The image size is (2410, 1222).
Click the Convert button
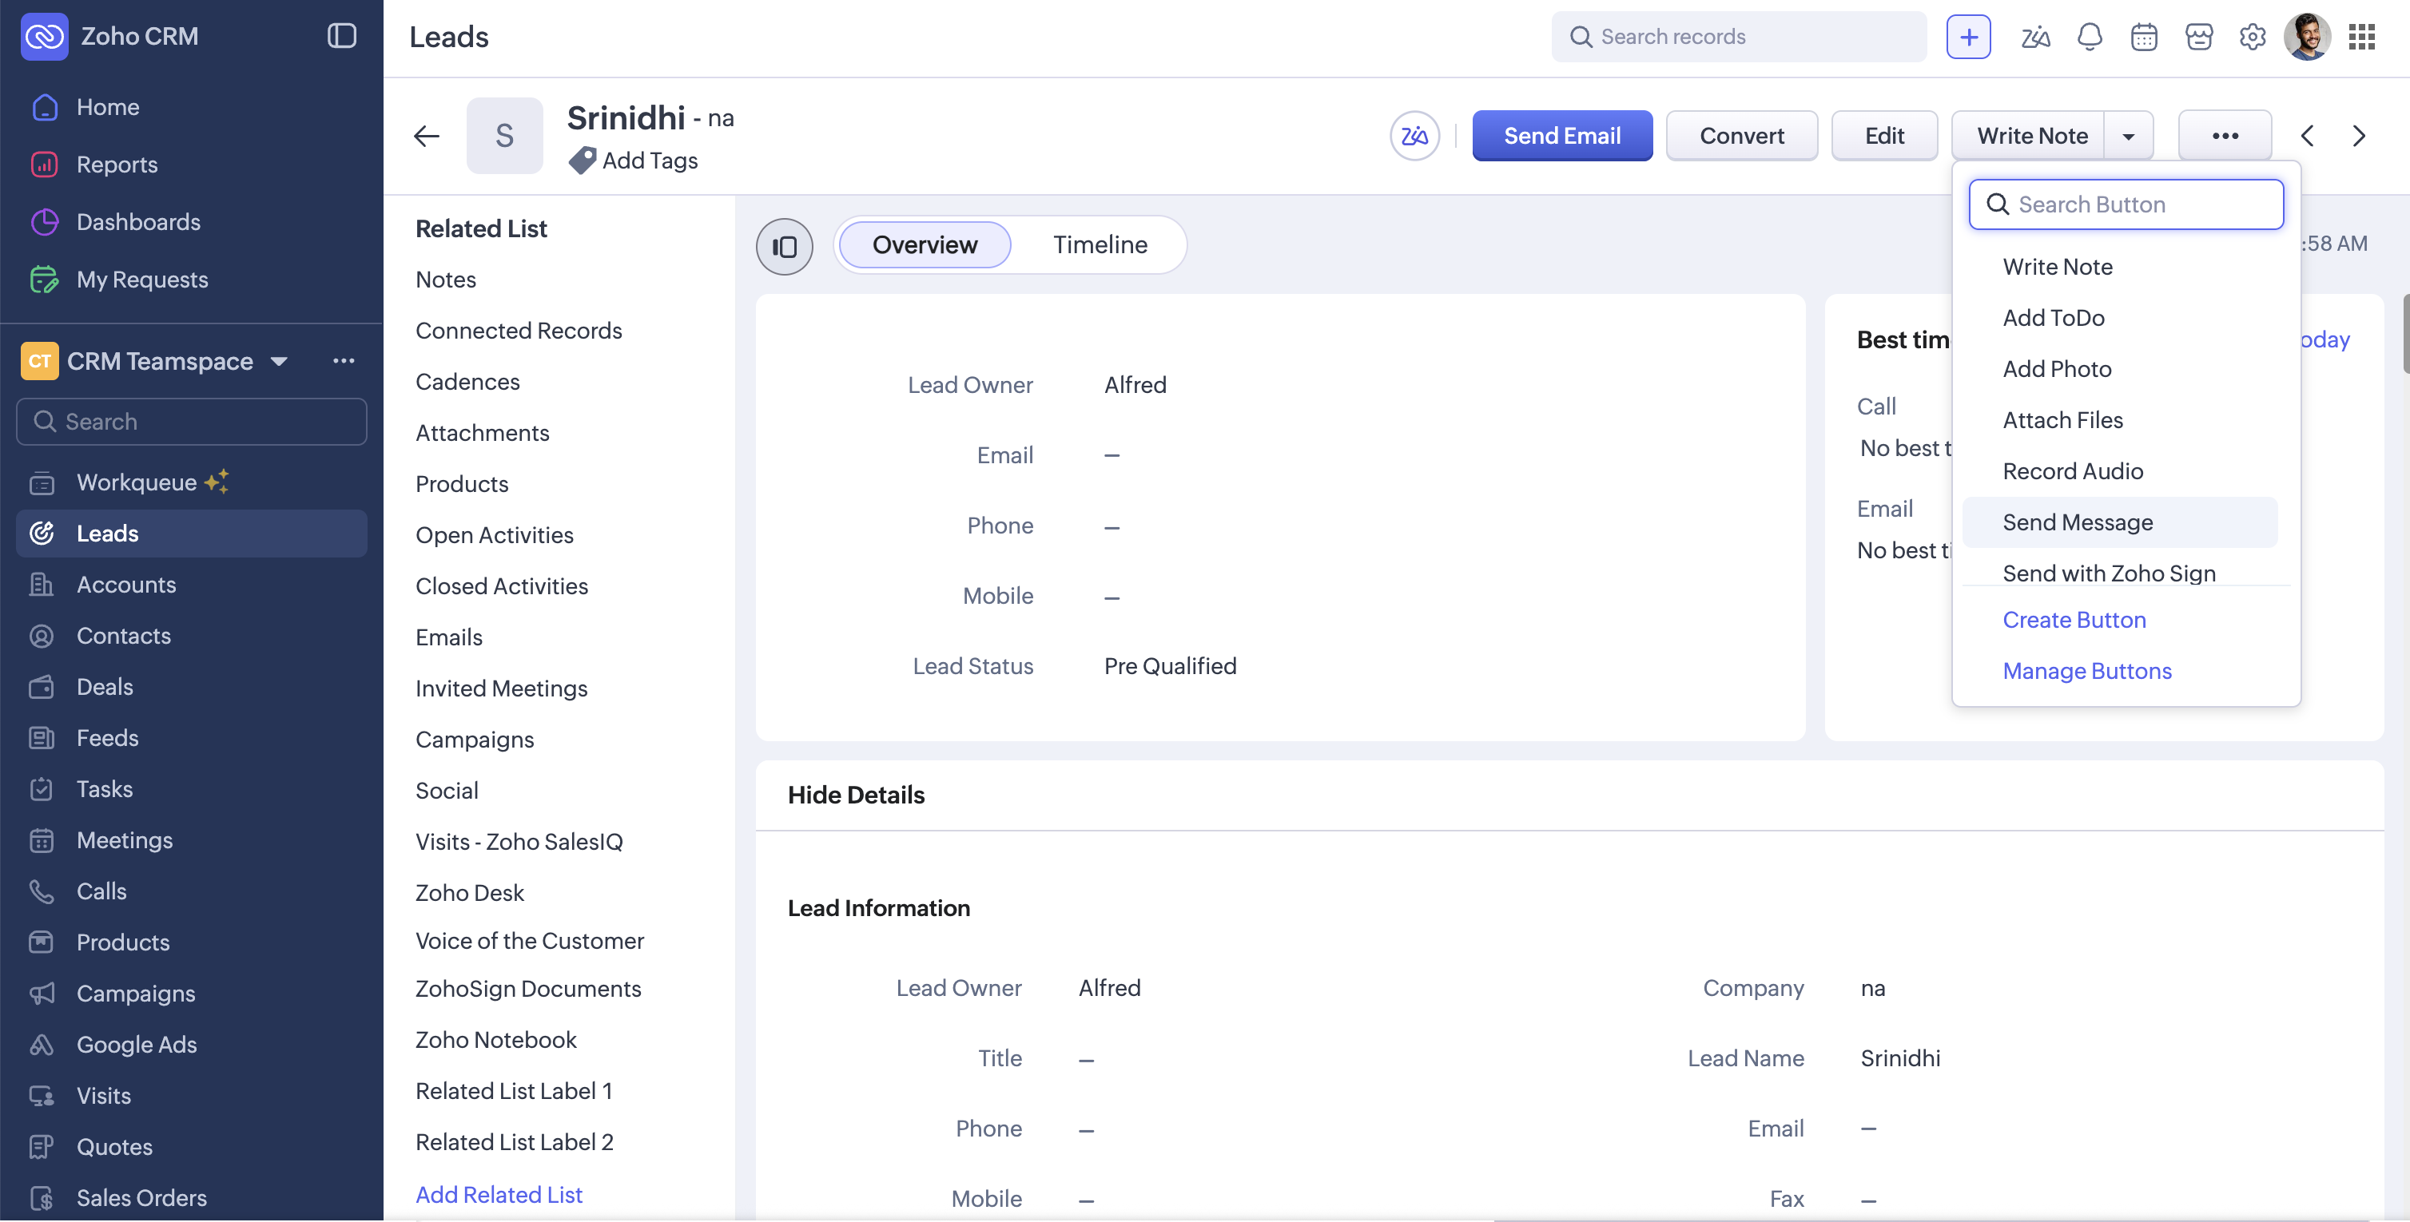1741,136
